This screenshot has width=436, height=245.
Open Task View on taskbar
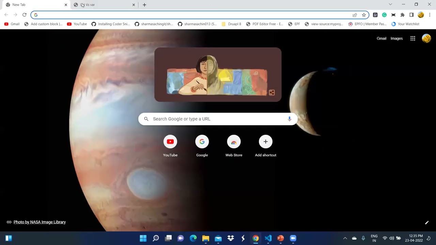point(168,238)
